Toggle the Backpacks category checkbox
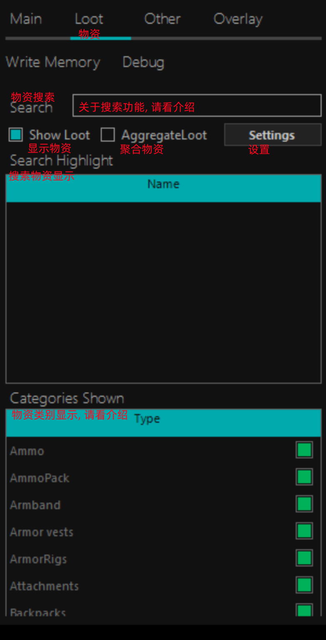 coord(304,610)
